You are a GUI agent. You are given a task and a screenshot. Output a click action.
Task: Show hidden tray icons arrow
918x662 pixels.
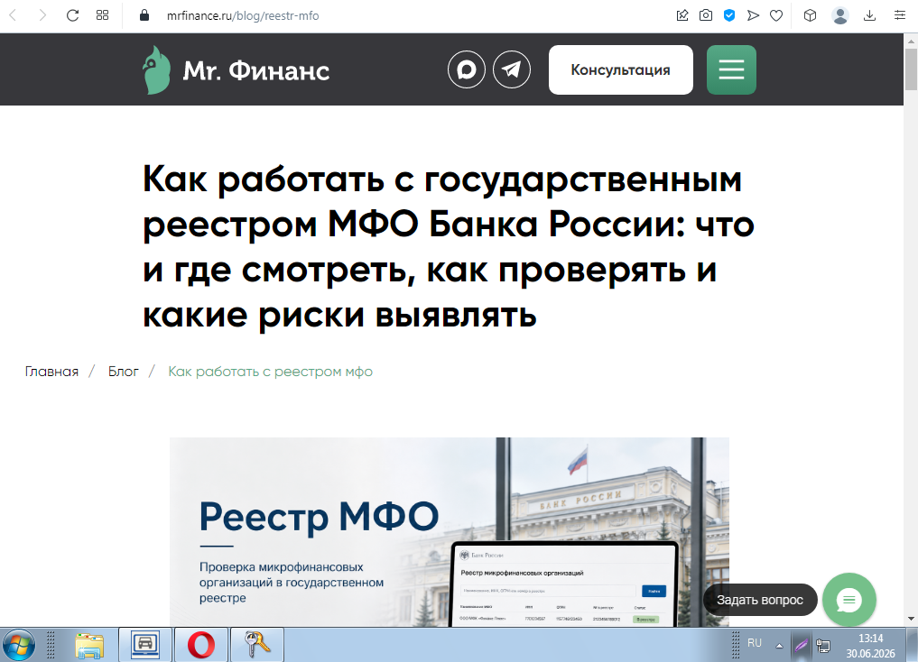(779, 646)
